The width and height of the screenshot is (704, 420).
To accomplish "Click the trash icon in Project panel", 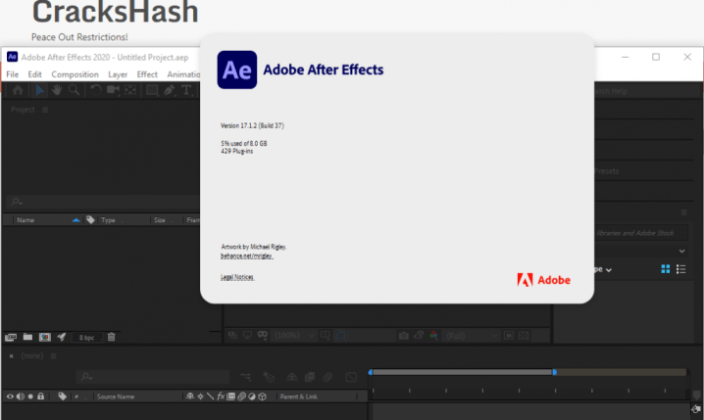I will point(111,337).
